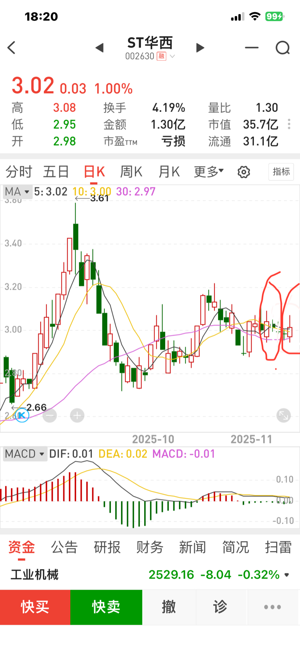Tap the 流通 31.1亿 float value
The height and width of the screenshot is (650, 300).
[x=261, y=141]
